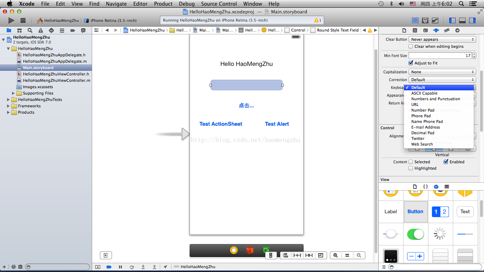Open the Correction dropdown
Screen dimensions: 484x272
[x=442, y=80]
